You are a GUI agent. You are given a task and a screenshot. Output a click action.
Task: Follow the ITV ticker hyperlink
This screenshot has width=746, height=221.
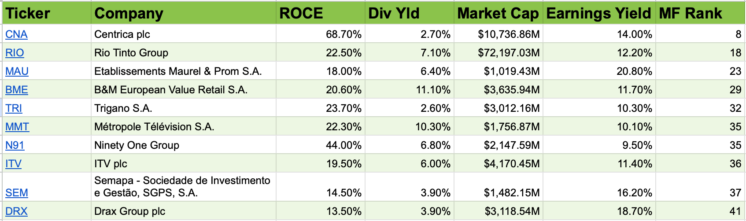point(13,164)
